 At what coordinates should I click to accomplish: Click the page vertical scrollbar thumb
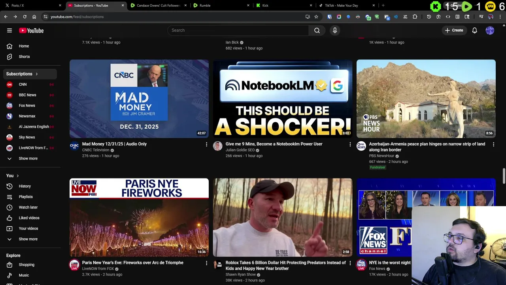click(x=504, y=176)
